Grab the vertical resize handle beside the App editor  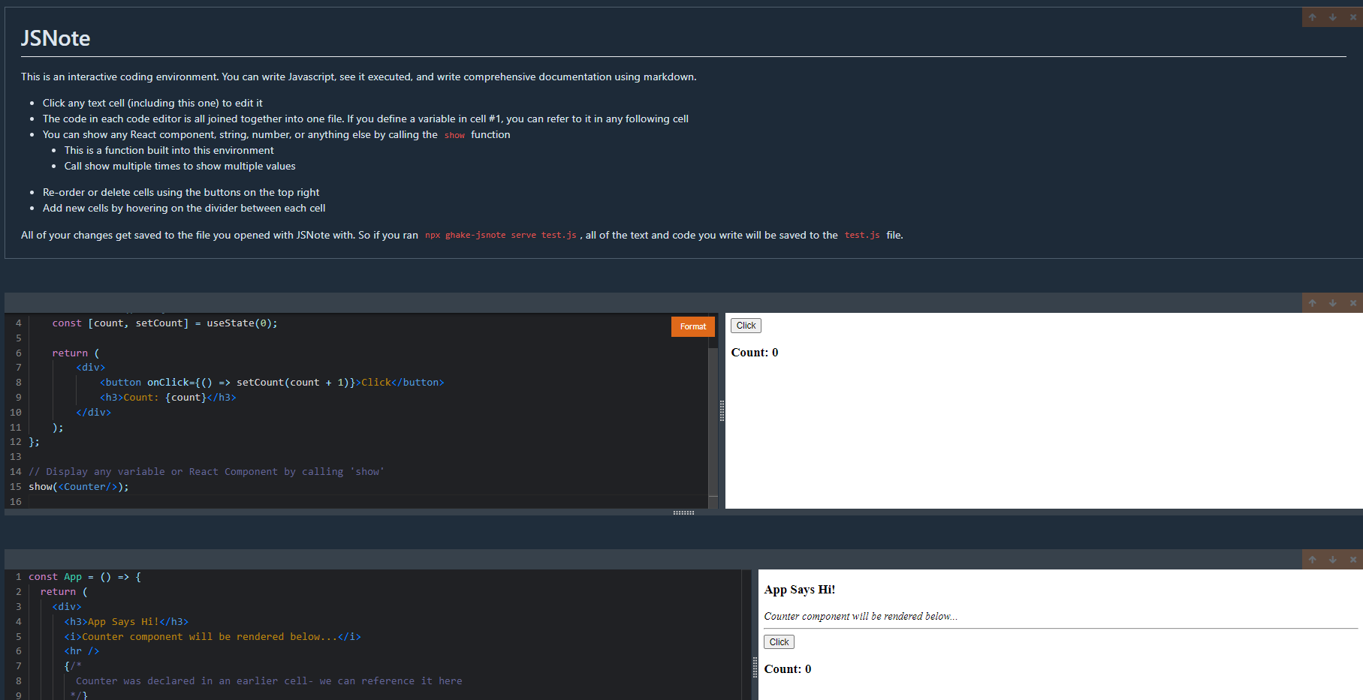[x=755, y=667]
